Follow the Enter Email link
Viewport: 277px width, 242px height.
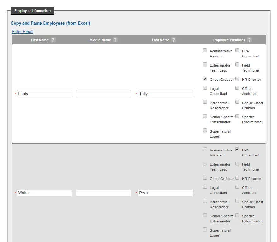click(x=22, y=32)
